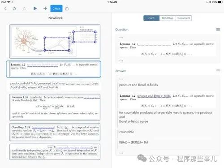Select the Corollary 2.14 card

55,132
